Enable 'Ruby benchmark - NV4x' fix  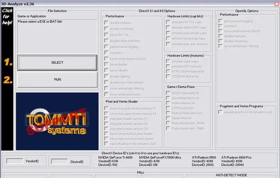(x=168, y=123)
